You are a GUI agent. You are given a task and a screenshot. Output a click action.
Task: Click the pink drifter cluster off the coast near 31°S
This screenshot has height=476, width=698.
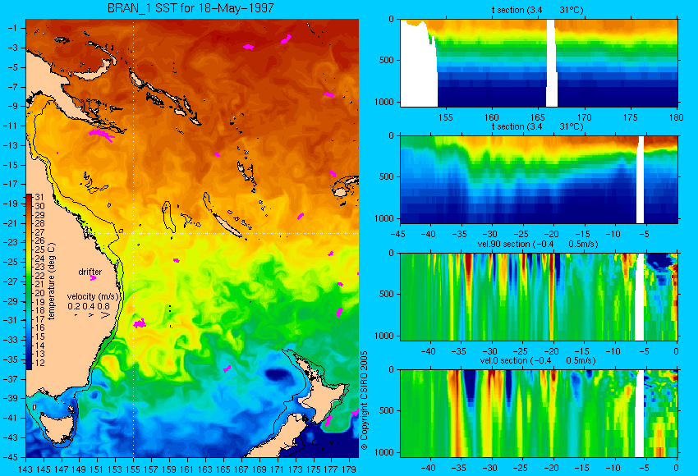coord(140,323)
